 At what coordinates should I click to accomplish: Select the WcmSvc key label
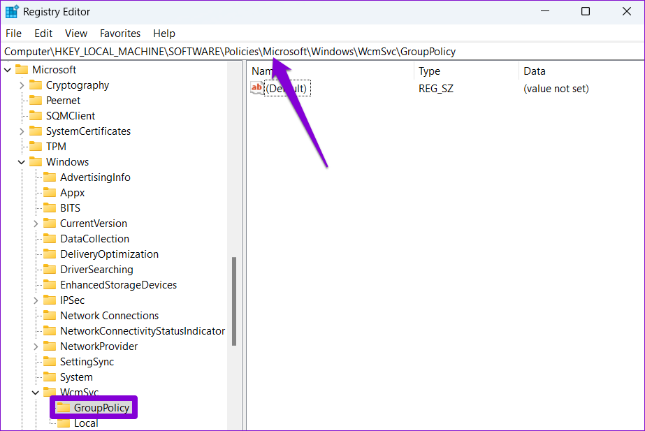(80, 393)
